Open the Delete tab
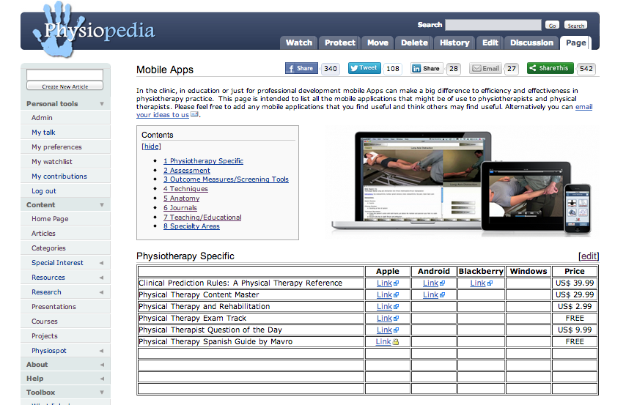This screenshot has height=405, width=626. click(414, 42)
